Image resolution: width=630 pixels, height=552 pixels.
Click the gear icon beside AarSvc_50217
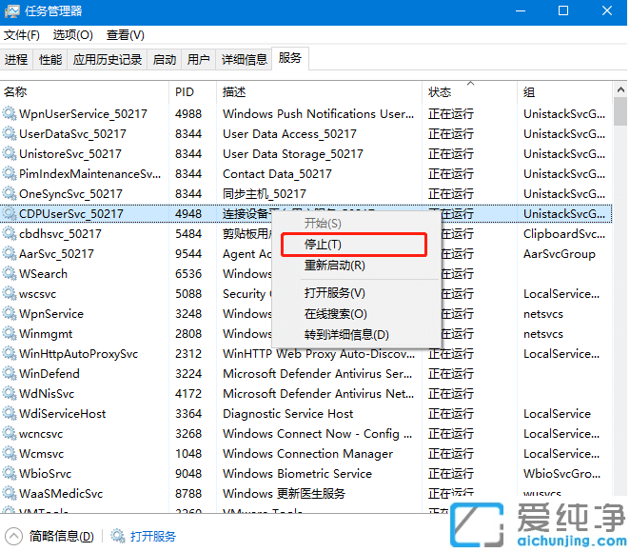coord(10,253)
